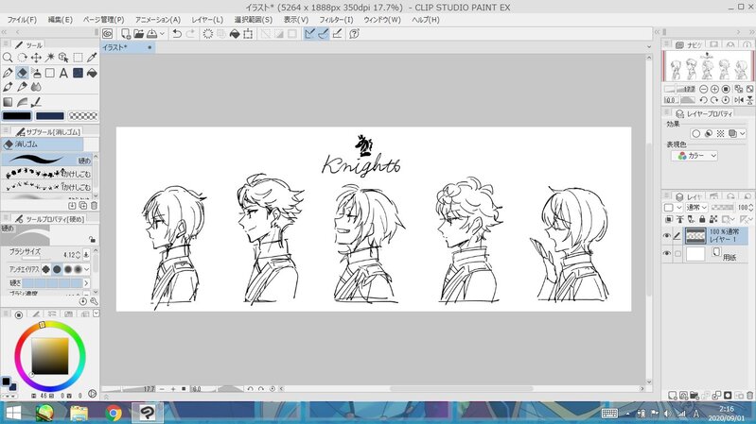The width and height of the screenshot is (756, 424).
Task: Hide 用紙 paper layer eye icon
Action: coord(667,253)
